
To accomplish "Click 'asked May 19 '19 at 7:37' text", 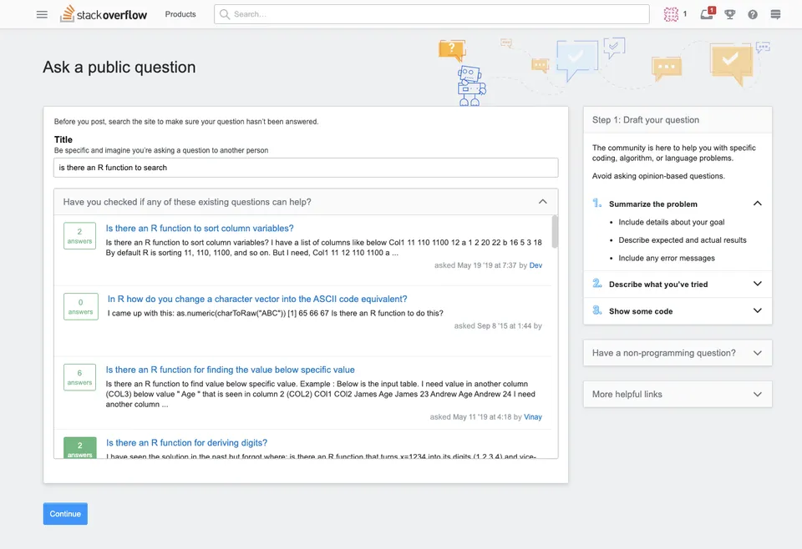I will [x=475, y=265].
